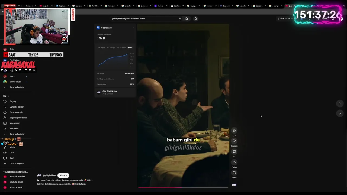The width and height of the screenshot is (347, 195).
Task: Select the 1st 7 days range
Action: (x=111, y=48)
